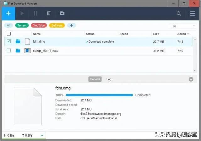Open folder icon for setup_x64 (1).exe

(x=18, y=51)
